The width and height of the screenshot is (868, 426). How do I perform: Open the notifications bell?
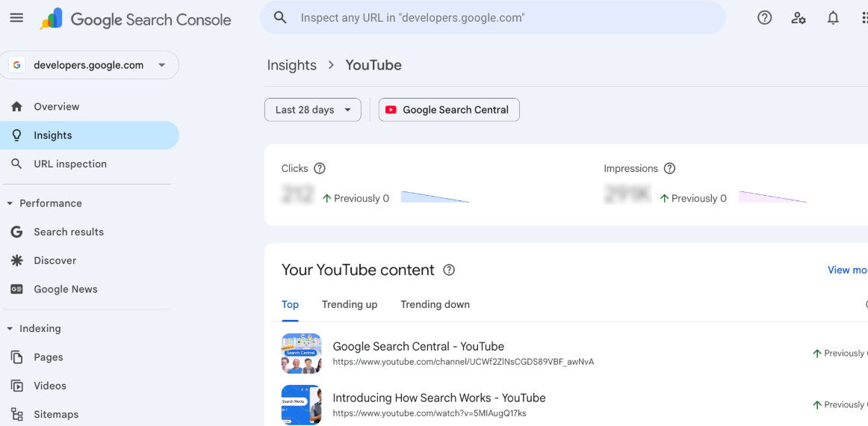833,18
